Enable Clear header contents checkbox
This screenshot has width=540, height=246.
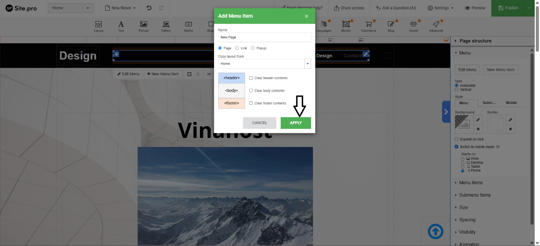251,78
